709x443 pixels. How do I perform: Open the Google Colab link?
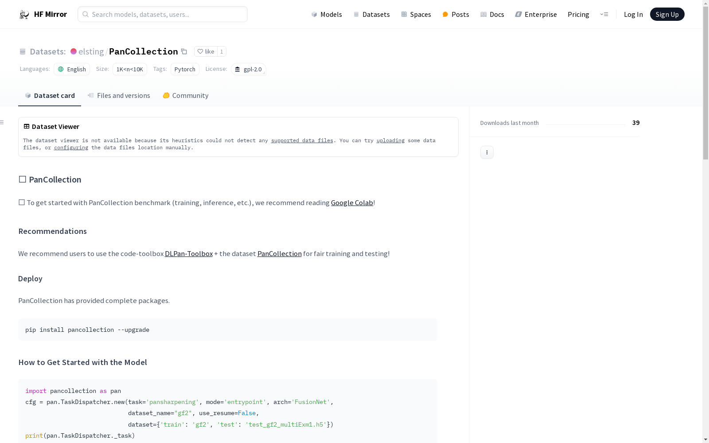[x=352, y=202]
